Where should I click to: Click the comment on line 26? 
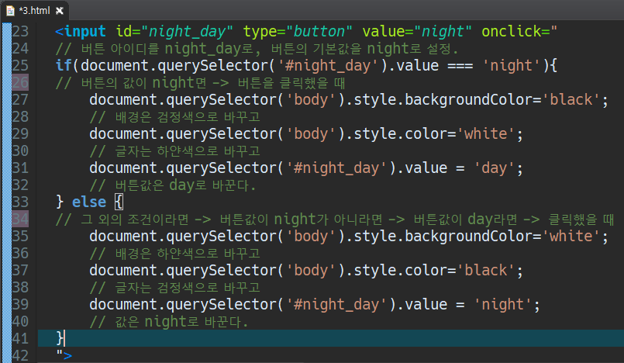(200, 83)
